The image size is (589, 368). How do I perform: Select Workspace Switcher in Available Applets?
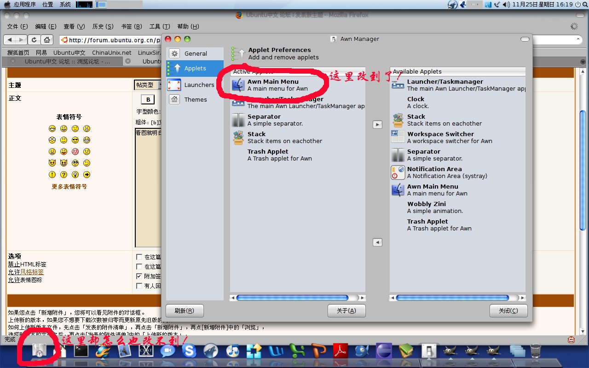[457, 138]
